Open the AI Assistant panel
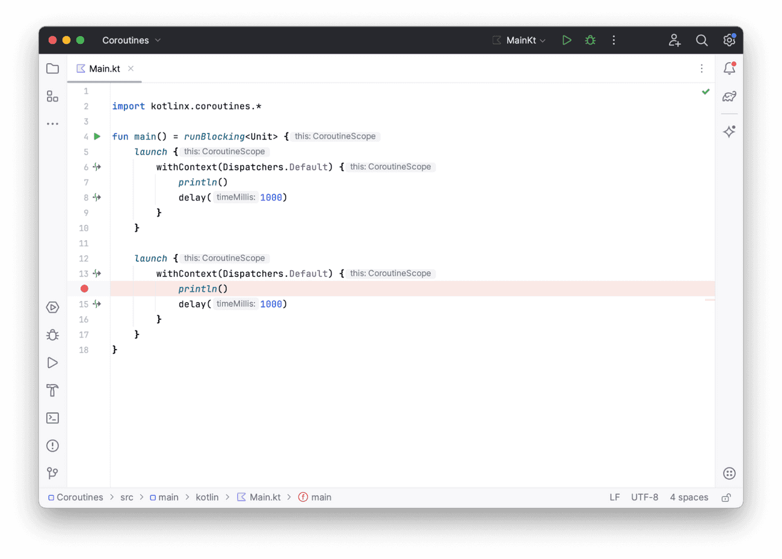Viewport: 782px width, 559px height. 729,131
